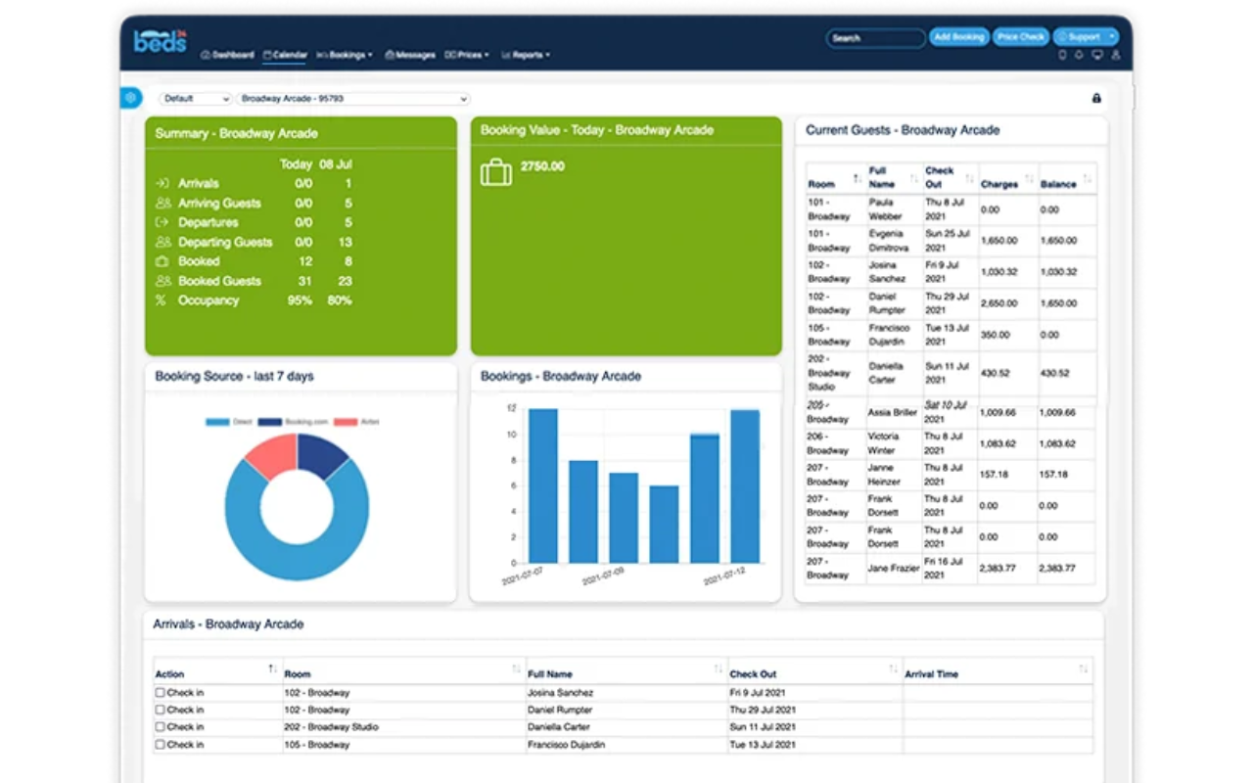Click the Occupancy percent icon

(162, 301)
